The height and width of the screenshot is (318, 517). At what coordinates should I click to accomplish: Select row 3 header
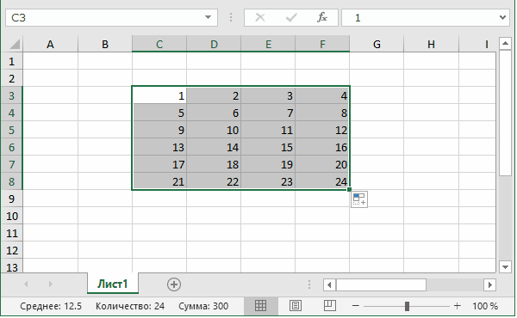pos(12,95)
